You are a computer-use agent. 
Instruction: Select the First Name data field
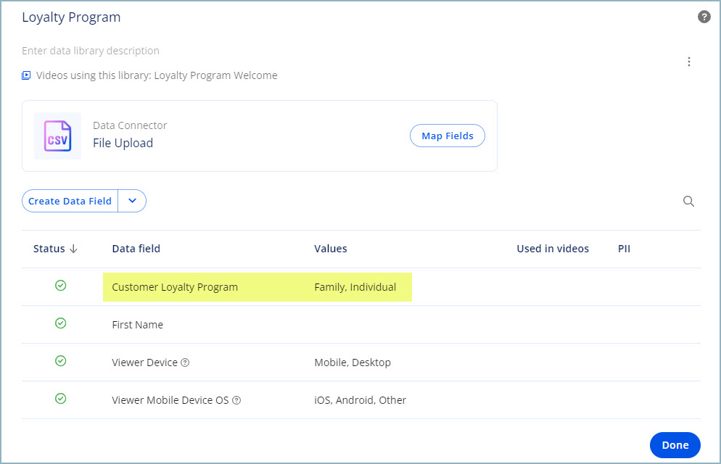point(138,325)
